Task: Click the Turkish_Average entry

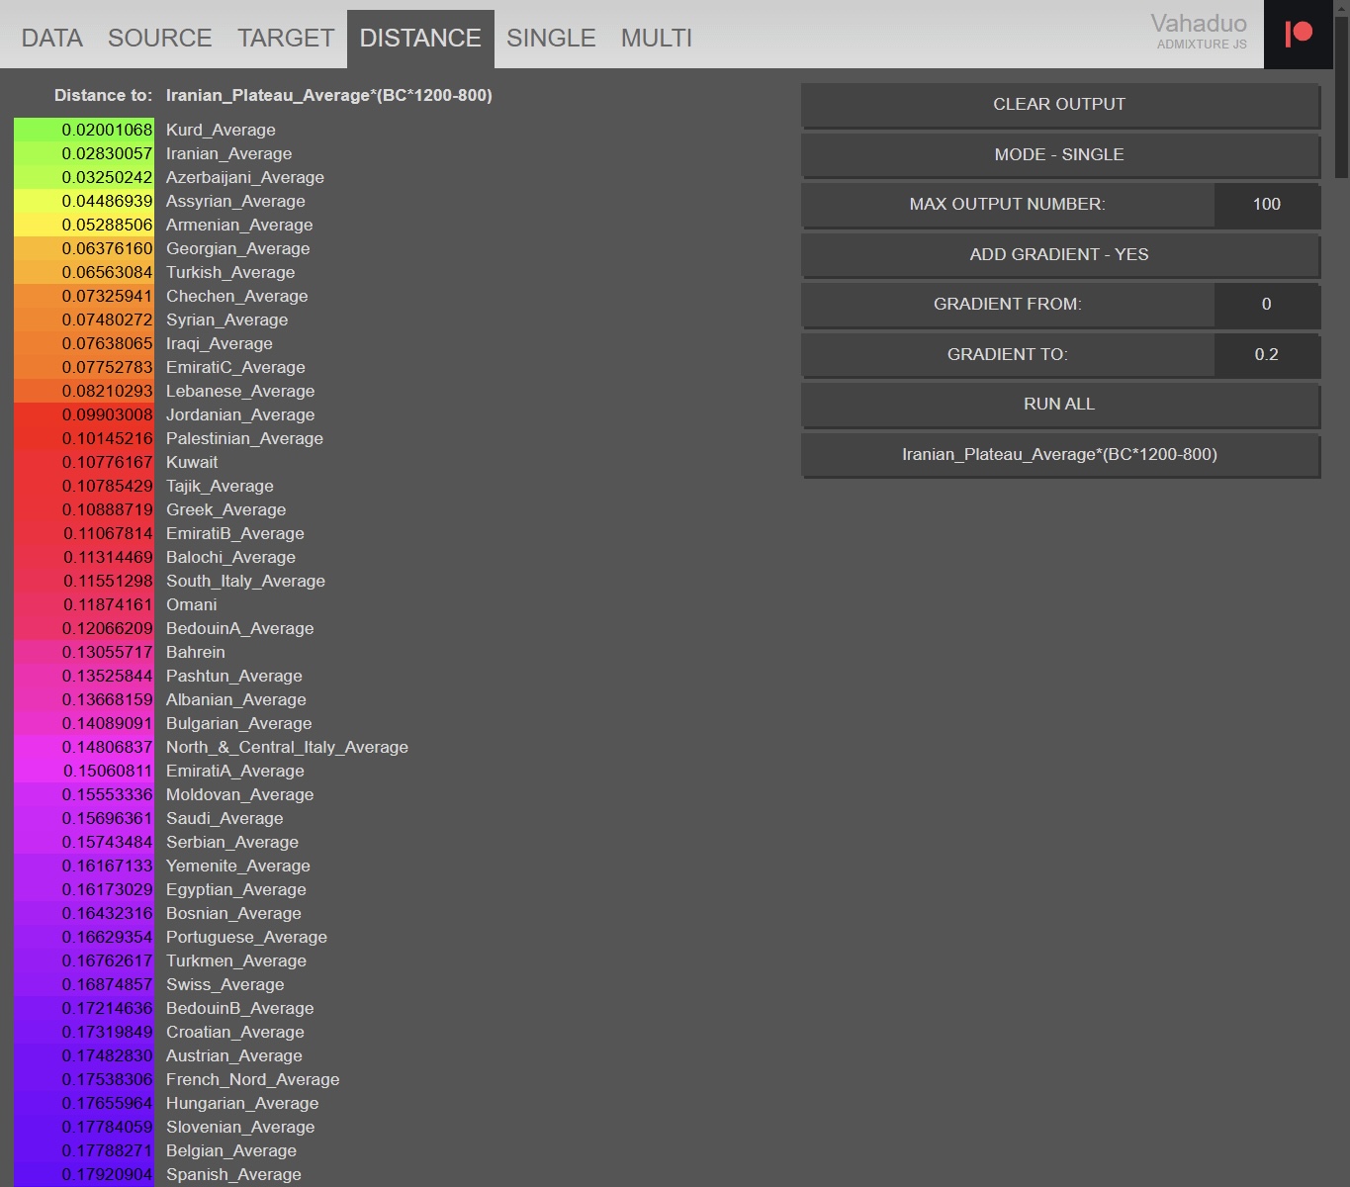Action: point(230,273)
